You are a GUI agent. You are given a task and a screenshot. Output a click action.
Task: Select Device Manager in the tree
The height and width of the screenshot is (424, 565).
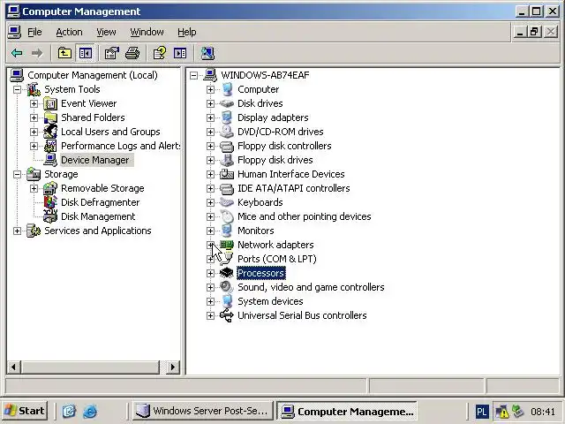point(95,160)
